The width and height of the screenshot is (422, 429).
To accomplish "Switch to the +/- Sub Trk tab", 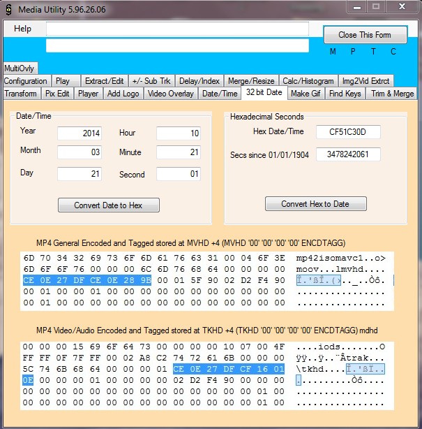I will [x=151, y=81].
